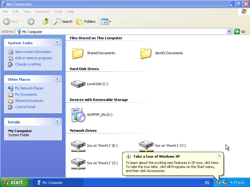Open Shared Documents sidebar link
The width and height of the screenshot is (250, 187).
(29, 101)
